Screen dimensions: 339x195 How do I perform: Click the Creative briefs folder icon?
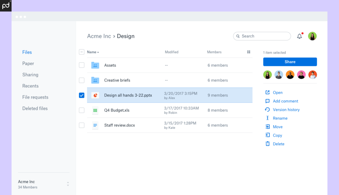[x=95, y=80]
